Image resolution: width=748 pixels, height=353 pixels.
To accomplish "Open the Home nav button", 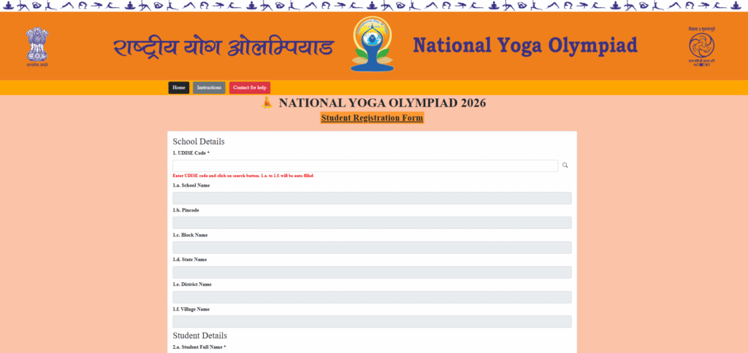I will pos(179,88).
